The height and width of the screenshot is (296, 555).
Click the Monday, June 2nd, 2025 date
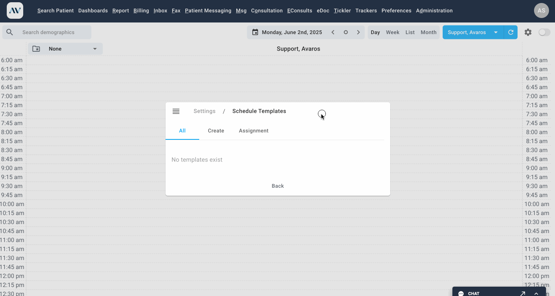[292, 32]
